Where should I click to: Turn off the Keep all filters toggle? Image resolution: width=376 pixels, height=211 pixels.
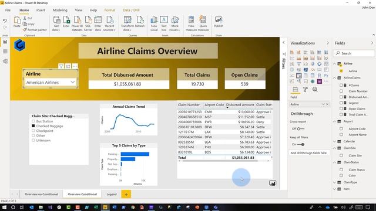[301, 145]
